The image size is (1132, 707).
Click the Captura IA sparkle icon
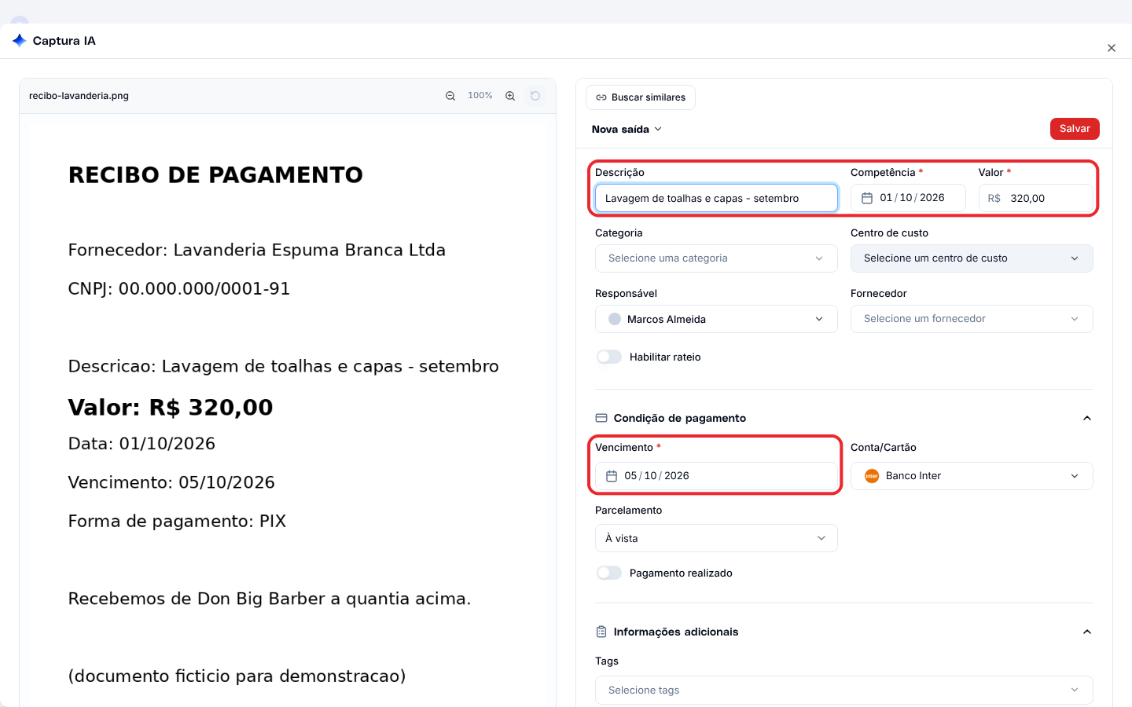pos(20,40)
